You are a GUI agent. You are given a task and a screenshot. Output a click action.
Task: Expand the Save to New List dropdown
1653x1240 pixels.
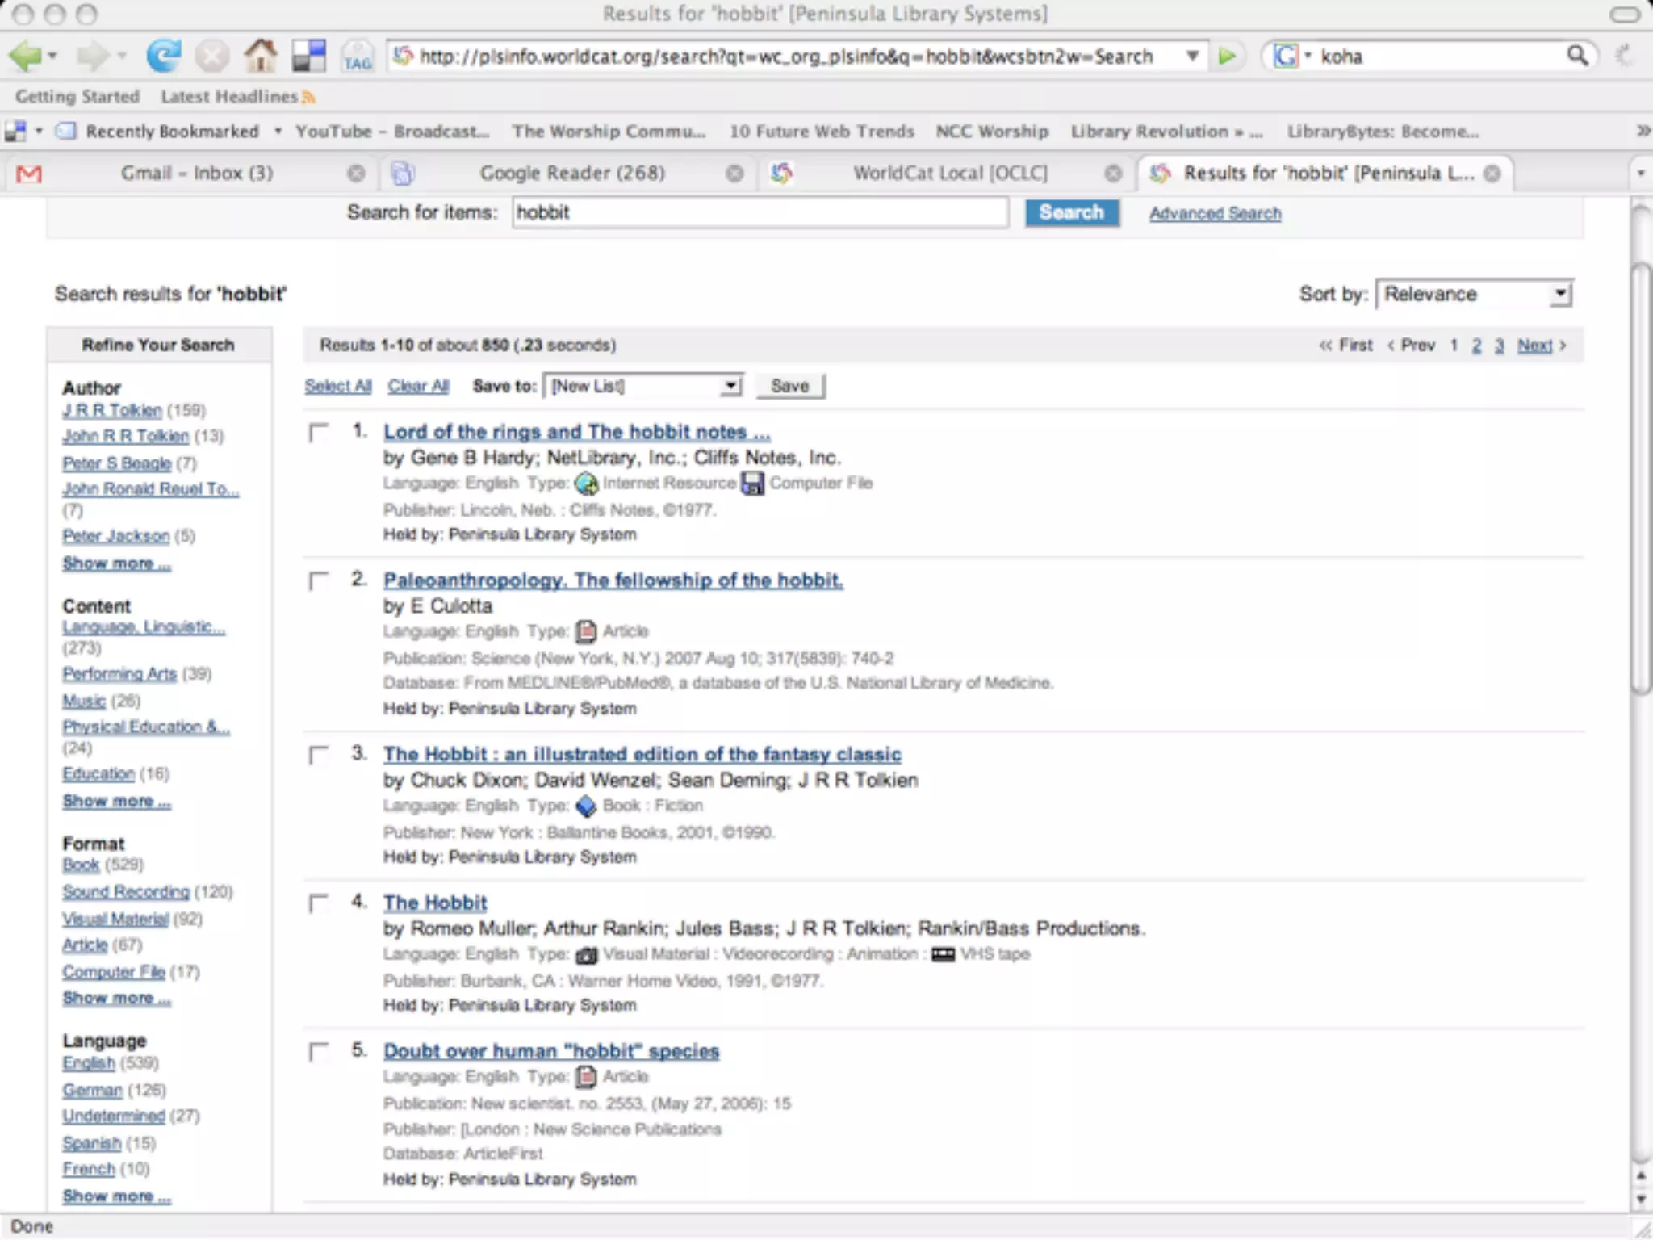pyautogui.click(x=642, y=386)
